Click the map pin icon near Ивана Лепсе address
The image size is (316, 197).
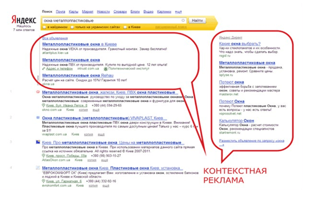[x=43, y=105]
